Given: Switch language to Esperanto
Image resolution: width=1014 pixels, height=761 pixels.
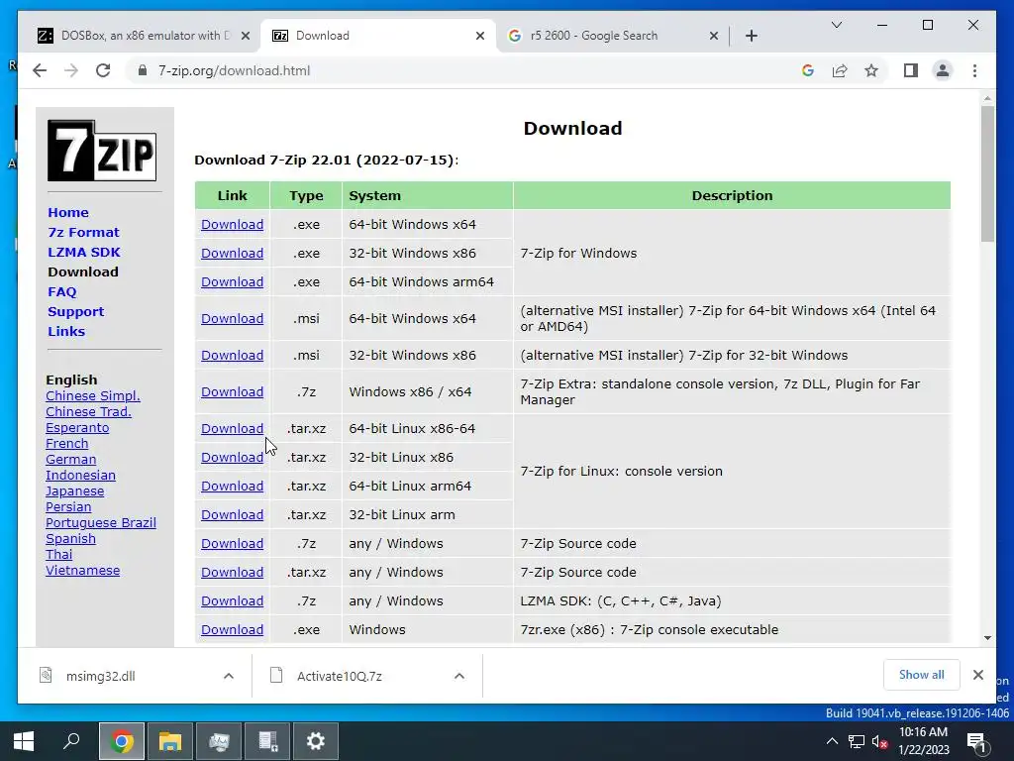Looking at the screenshot, I should pyautogui.click(x=77, y=428).
